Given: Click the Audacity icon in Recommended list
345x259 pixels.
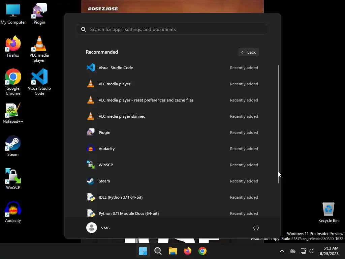Looking at the screenshot, I should pyautogui.click(x=91, y=149).
